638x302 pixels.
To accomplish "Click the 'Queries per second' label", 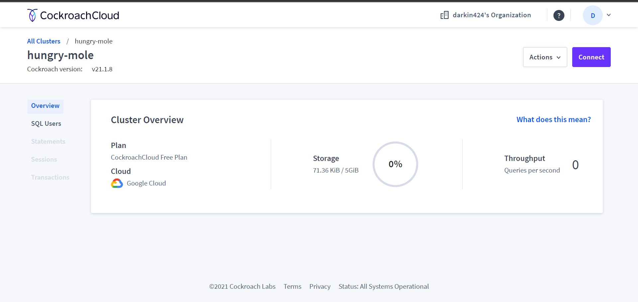I will (x=532, y=170).
